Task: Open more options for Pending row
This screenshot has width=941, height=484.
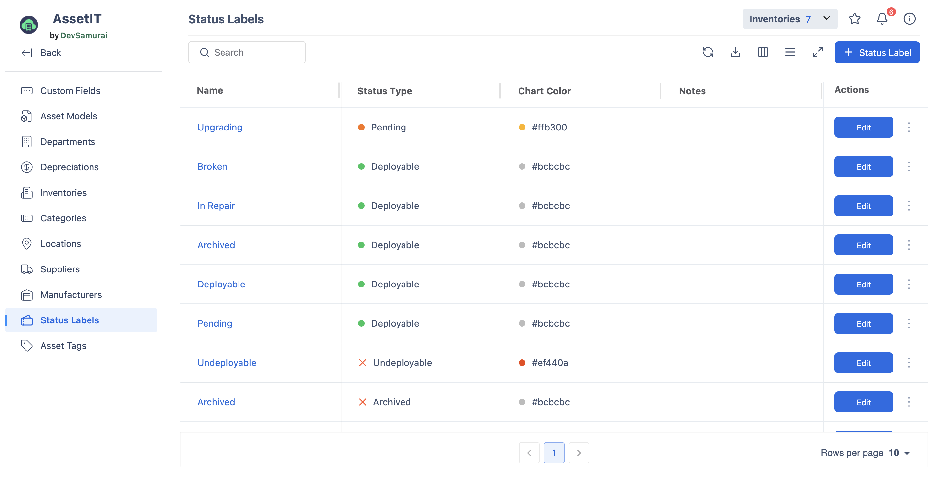Action: 909,324
